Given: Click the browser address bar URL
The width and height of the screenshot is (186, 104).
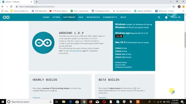Looking at the screenshot, I should coord(37,7).
